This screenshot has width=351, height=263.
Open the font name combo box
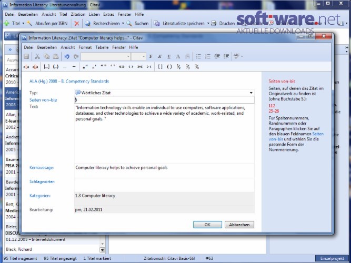(106, 56)
